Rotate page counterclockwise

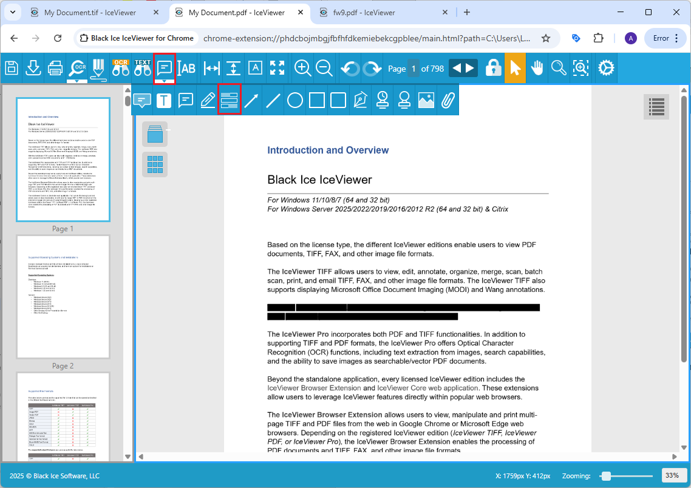click(350, 69)
